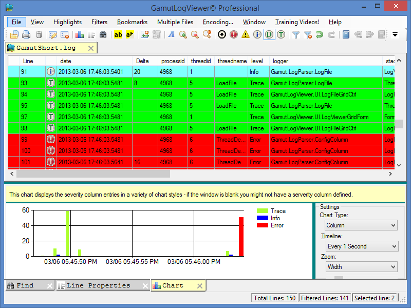The width and height of the screenshot is (411, 308).
Task: Click the trace 'T' icon on line 93
Action: 50,83
